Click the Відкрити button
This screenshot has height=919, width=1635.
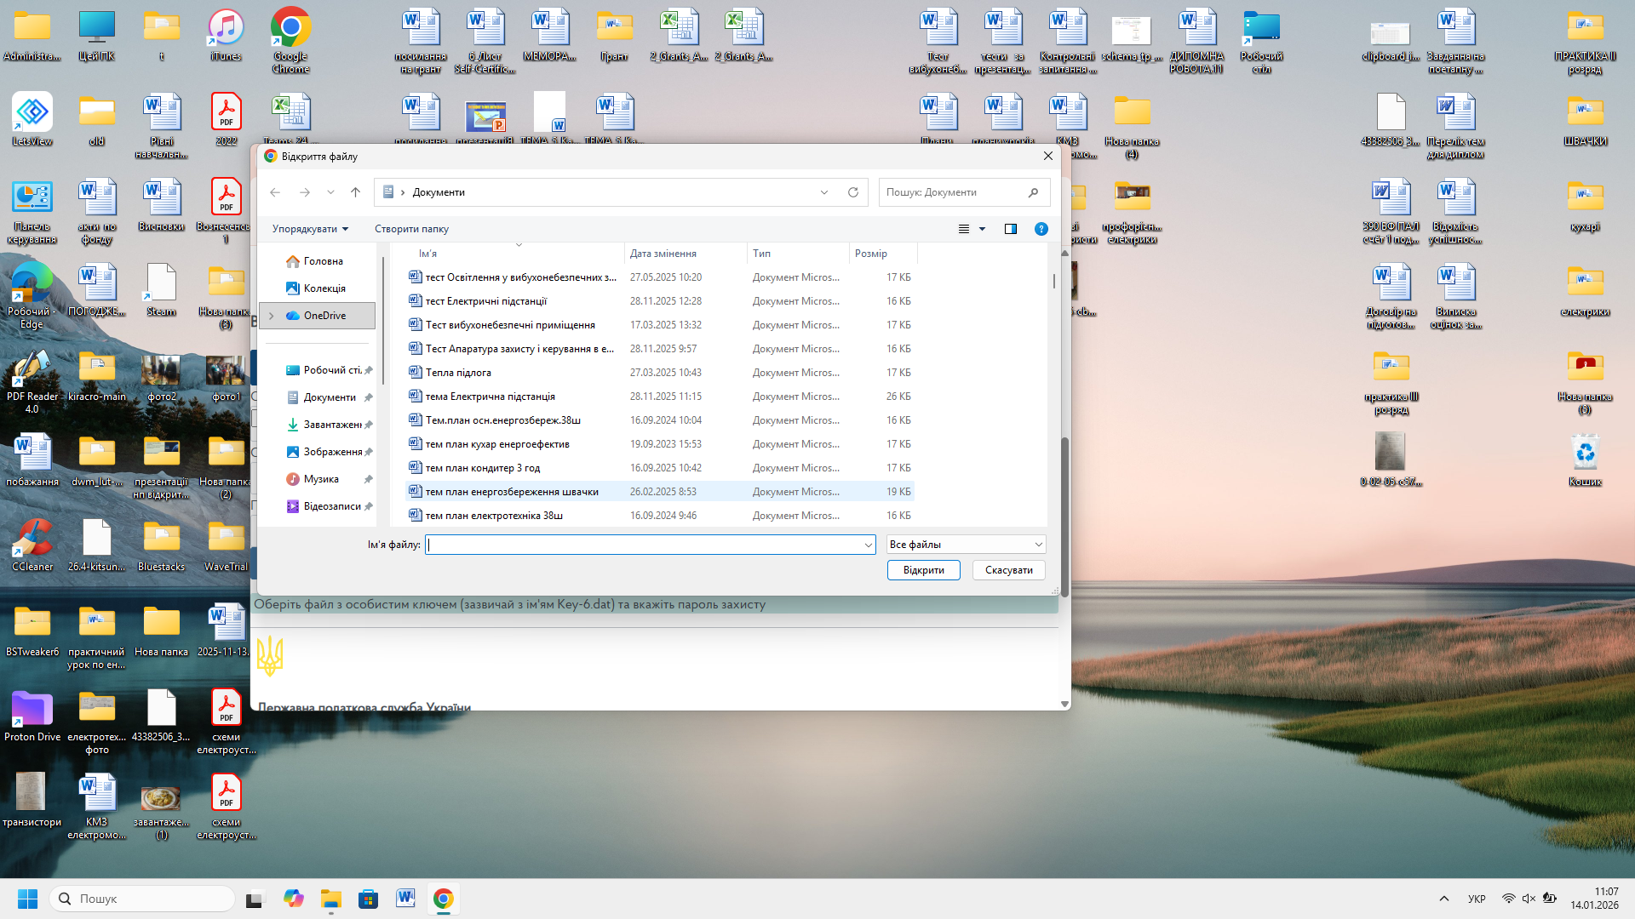923,570
